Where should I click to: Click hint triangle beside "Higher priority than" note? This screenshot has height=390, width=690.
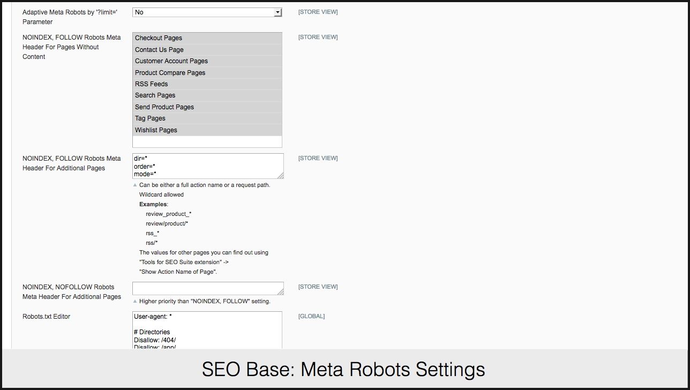135,302
